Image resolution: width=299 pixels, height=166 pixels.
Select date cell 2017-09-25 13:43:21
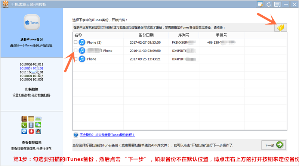(x=145, y=59)
